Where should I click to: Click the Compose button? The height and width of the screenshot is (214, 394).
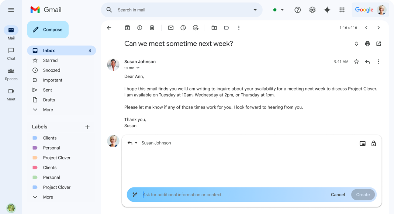48,30
